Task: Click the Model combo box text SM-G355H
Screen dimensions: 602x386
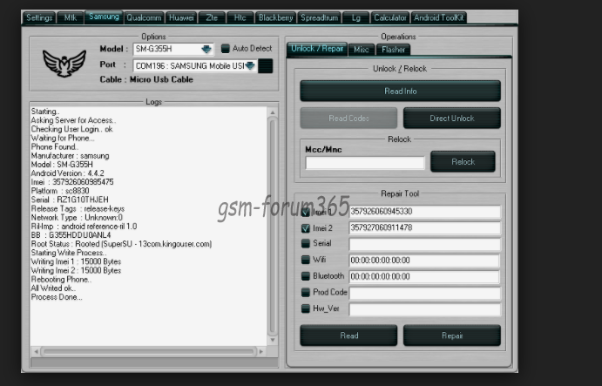Action: 154,49
